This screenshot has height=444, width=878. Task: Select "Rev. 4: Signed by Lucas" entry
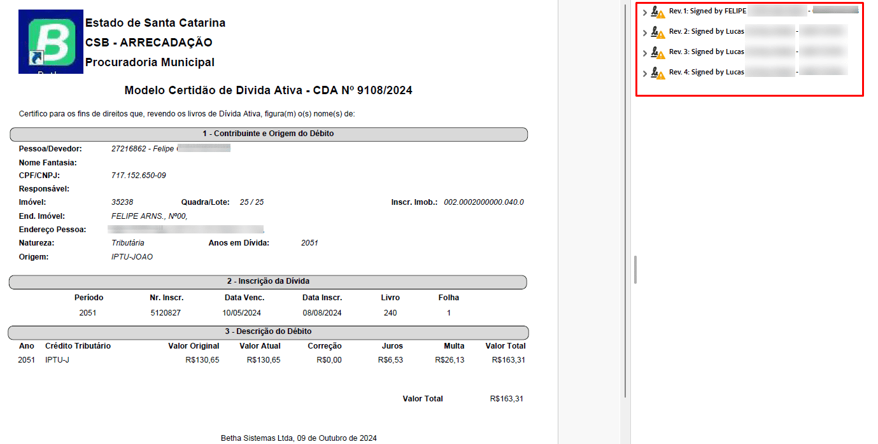click(x=706, y=73)
